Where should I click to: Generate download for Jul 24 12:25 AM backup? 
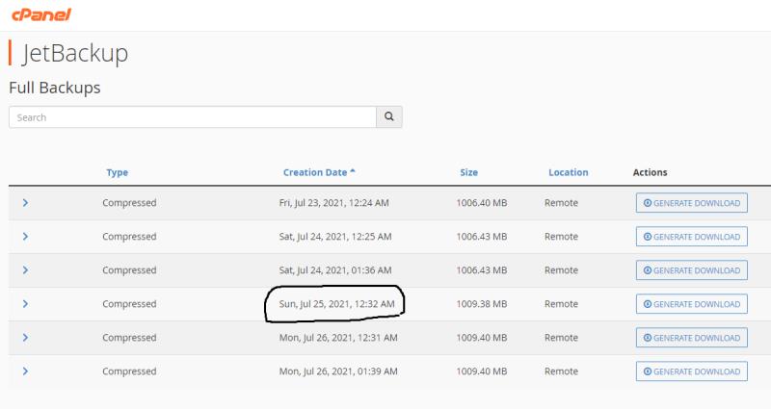[692, 237]
